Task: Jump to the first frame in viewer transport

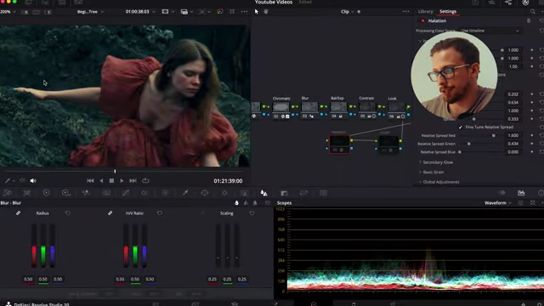Action: tap(90, 181)
